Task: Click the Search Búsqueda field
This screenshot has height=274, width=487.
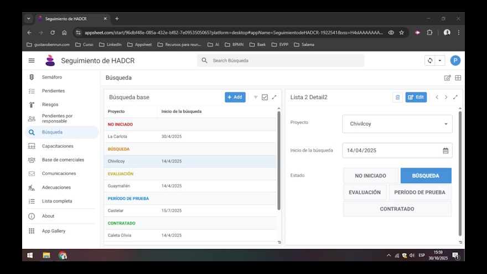Action: [285, 60]
